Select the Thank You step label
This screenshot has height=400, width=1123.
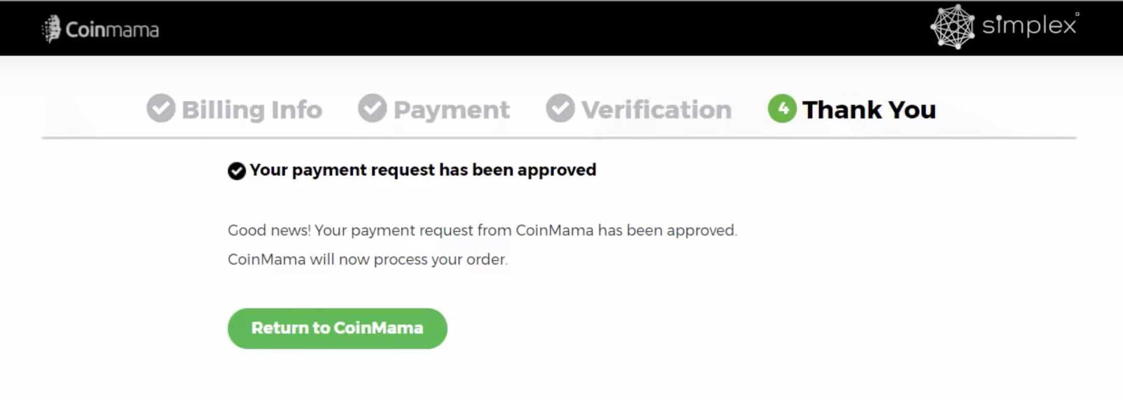click(x=869, y=109)
